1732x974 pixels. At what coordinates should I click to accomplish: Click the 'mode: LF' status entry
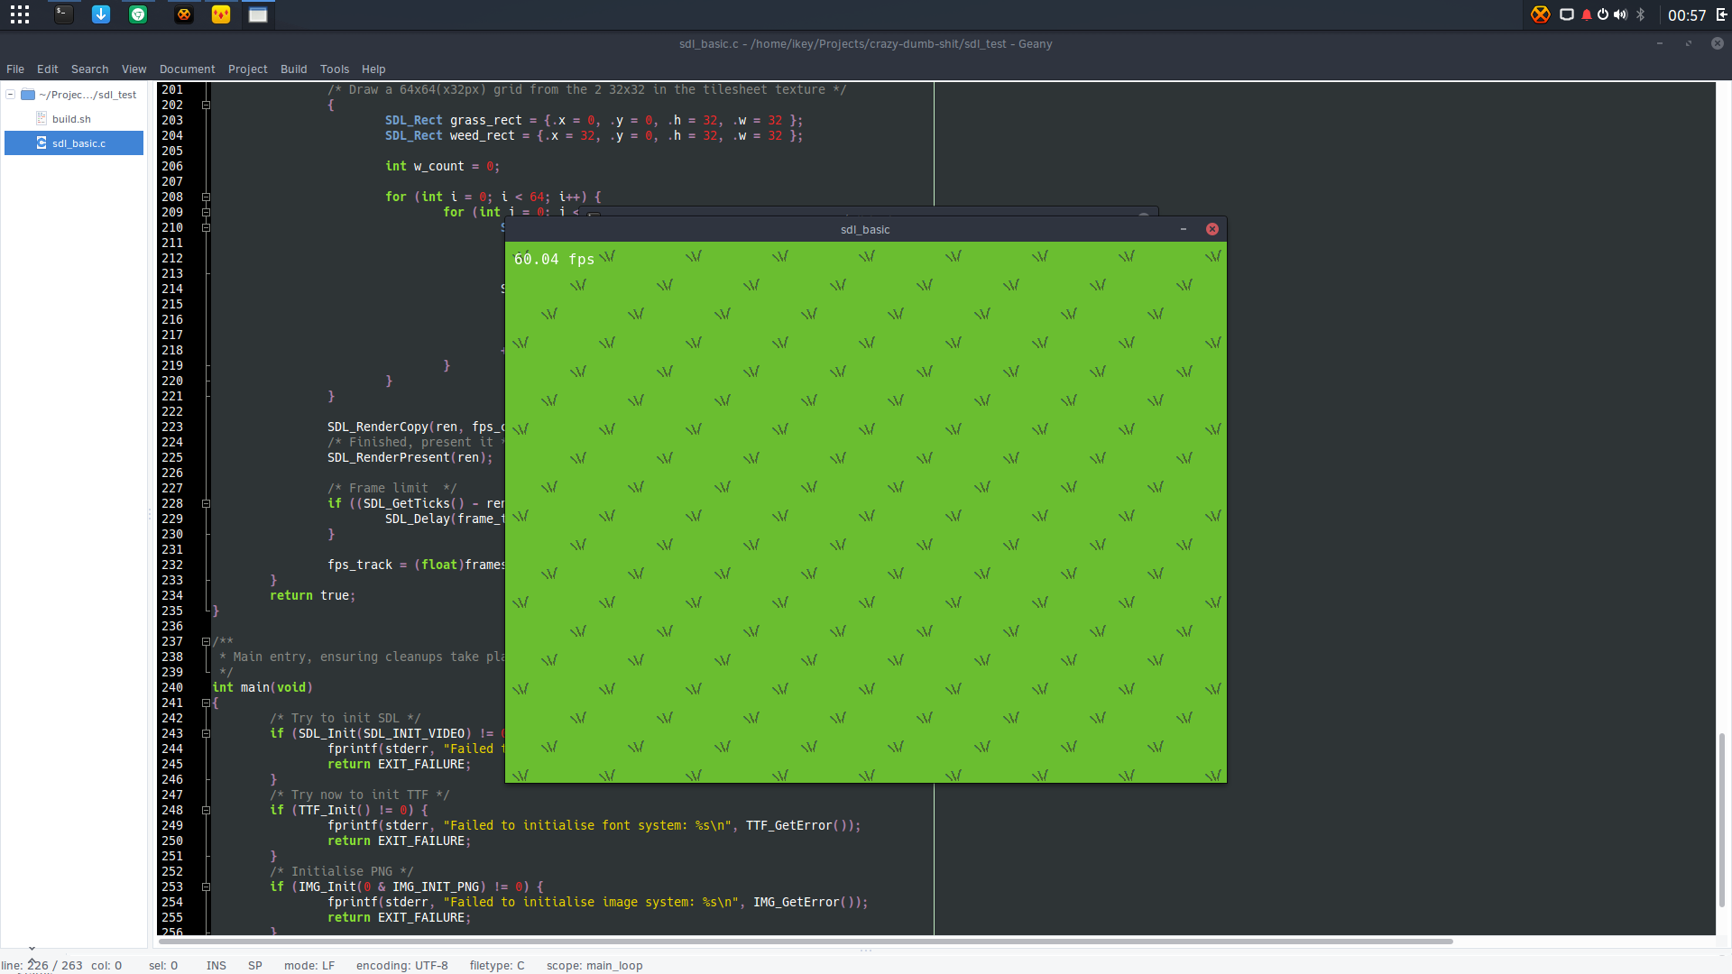point(309,965)
